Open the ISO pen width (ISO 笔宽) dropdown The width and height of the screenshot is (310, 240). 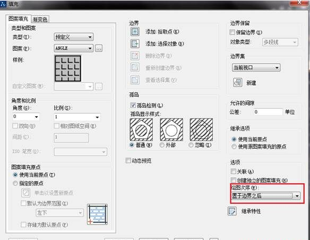81,152
